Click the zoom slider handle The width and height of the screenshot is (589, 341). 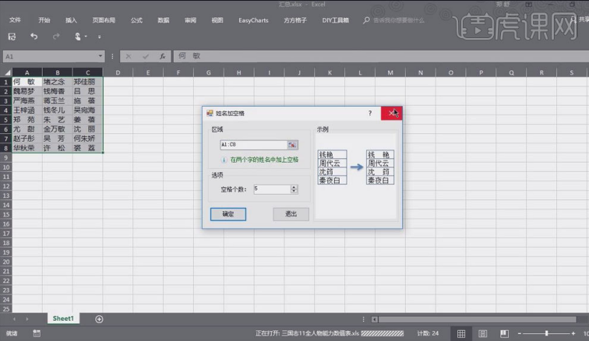coord(547,333)
